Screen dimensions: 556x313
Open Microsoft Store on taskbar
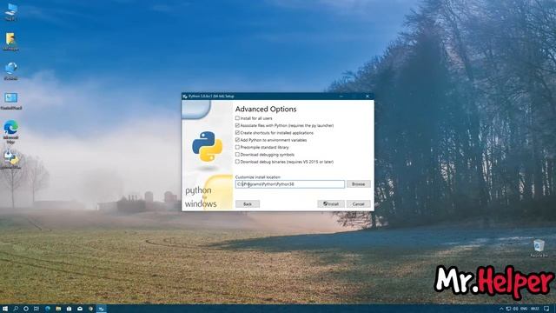[69, 309]
